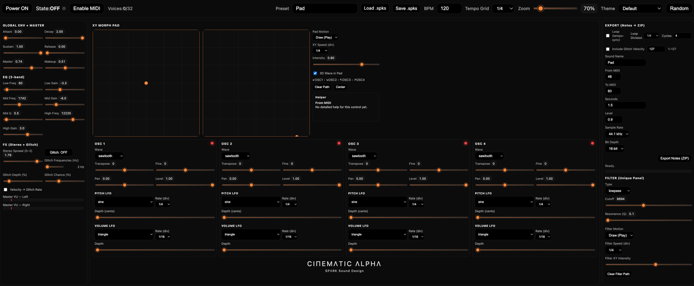Open the Sample Rate dropdown
The width and height of the screenshot is (694, 286).
coord(617,134)
